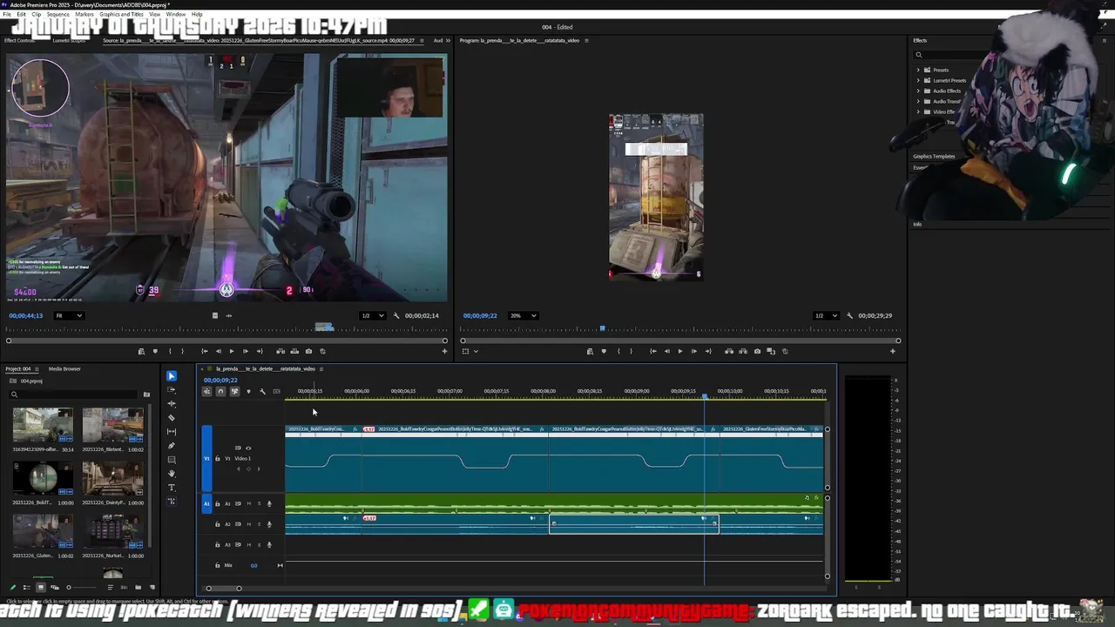The width and height of the screenshot is (1115, 627).
Task: Click the Program monitor playhead marker
Action: coord(602,329)
